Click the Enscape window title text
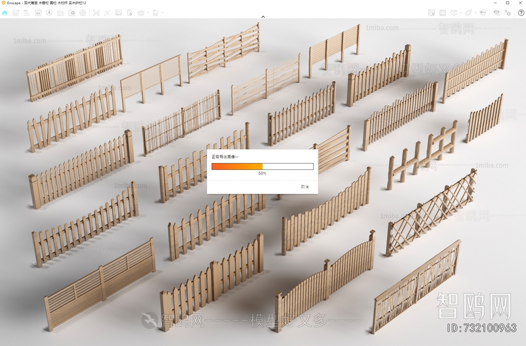The height and width of the screenshot is (346, 526). (46, 3)
